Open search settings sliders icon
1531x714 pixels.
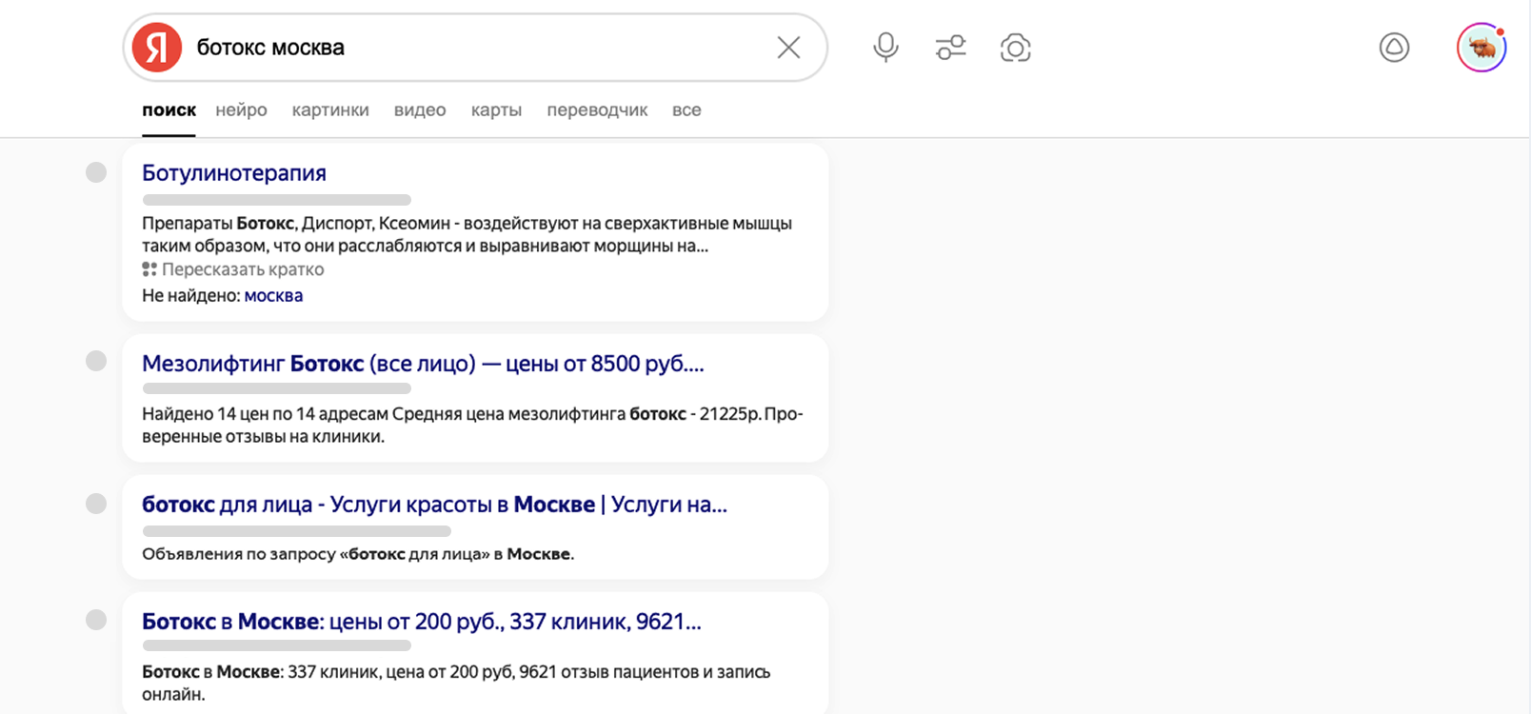pyautogui.click(x=950, y=48)
